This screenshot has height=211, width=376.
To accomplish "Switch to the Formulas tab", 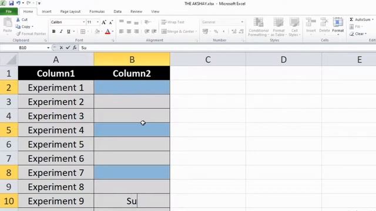I will [97, 12].
